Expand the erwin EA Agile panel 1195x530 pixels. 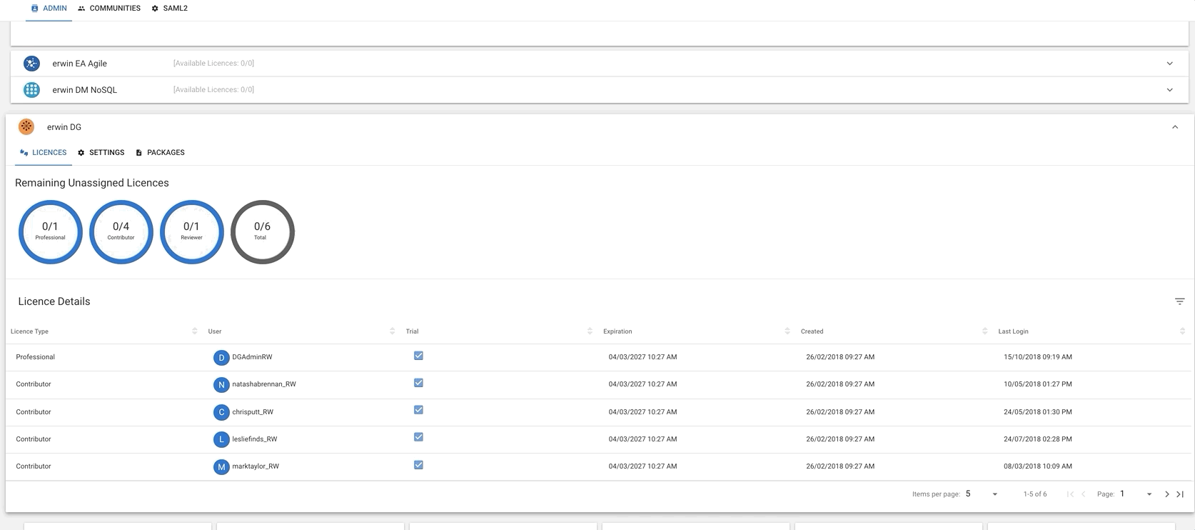1169,64
